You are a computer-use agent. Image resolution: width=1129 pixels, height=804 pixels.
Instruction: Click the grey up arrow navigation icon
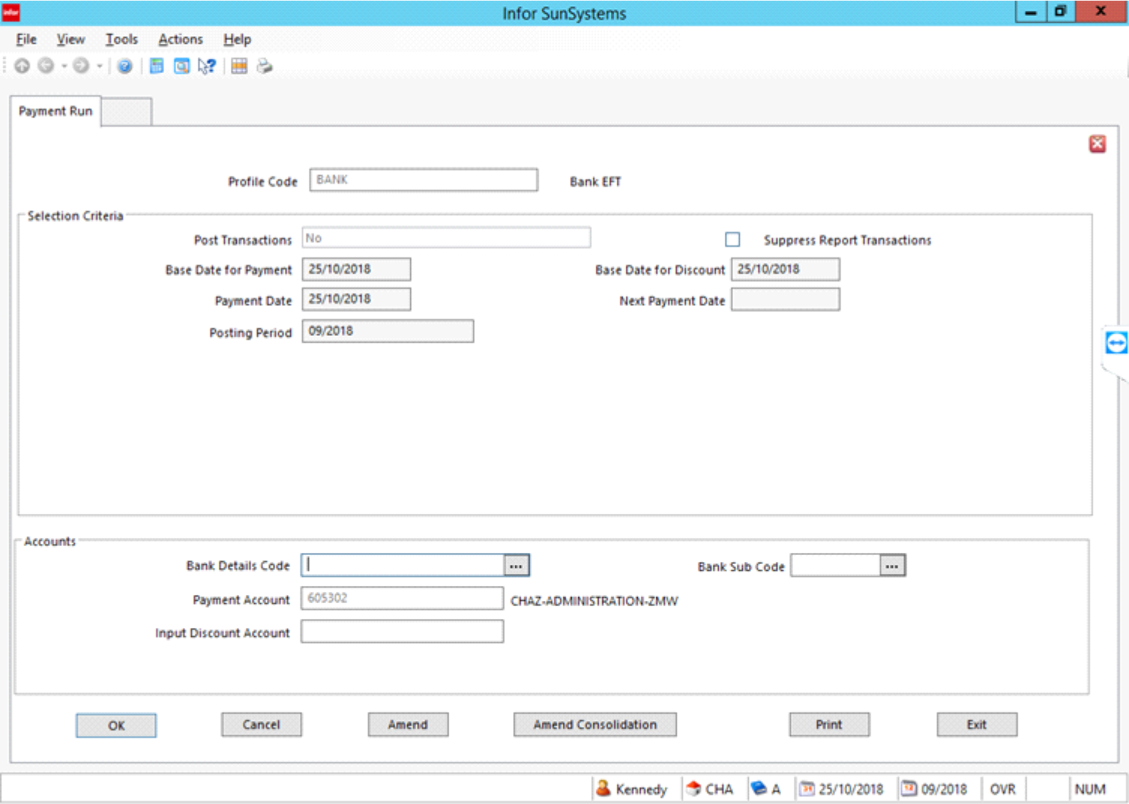(x=22, y=66)
